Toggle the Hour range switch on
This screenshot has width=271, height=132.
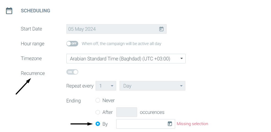72,44
